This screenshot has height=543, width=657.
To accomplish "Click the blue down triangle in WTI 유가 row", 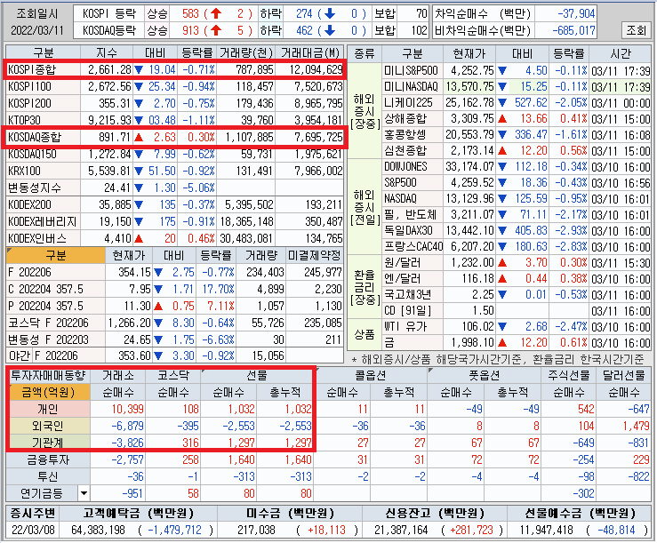I will [x=502, y=327].
